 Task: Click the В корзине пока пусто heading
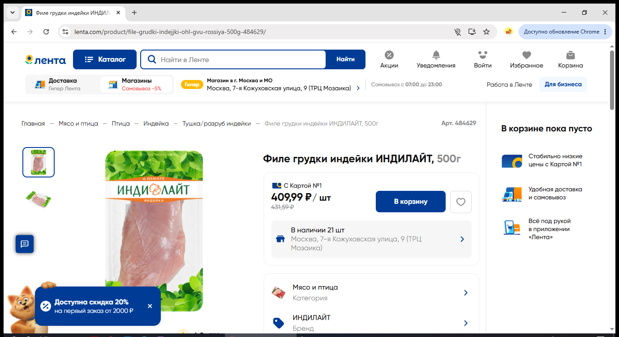pyautogui.click(x=546, y=129)
